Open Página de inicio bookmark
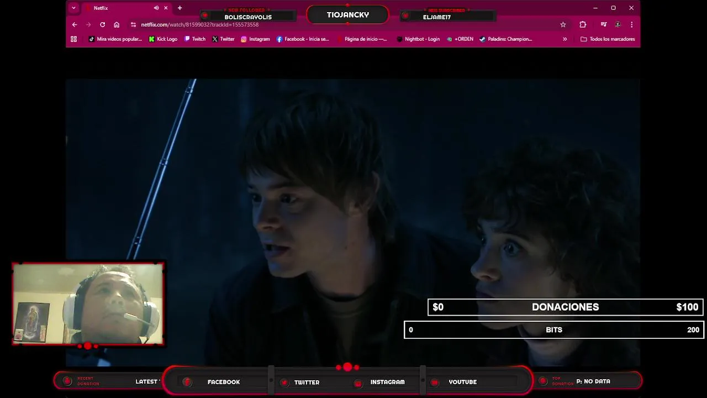 (x=362, y=39)
